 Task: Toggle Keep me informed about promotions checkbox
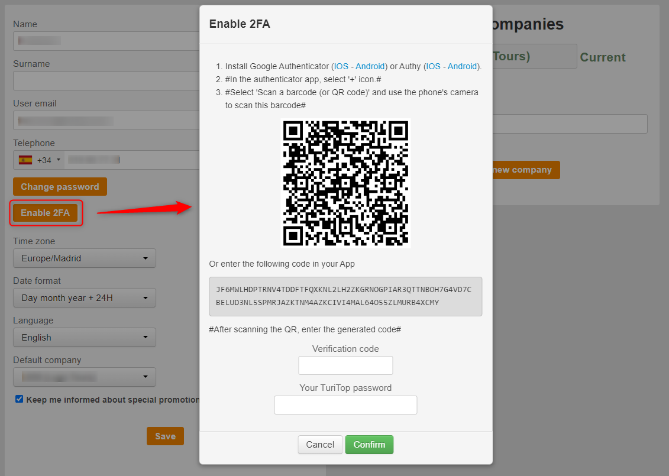(x=19, y=399)
